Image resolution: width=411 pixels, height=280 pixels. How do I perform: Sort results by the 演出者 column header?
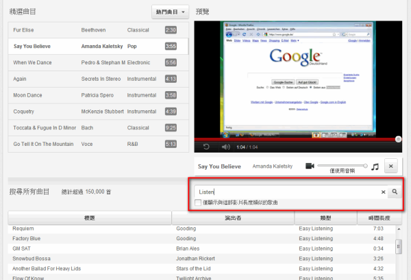pos(233,218)
